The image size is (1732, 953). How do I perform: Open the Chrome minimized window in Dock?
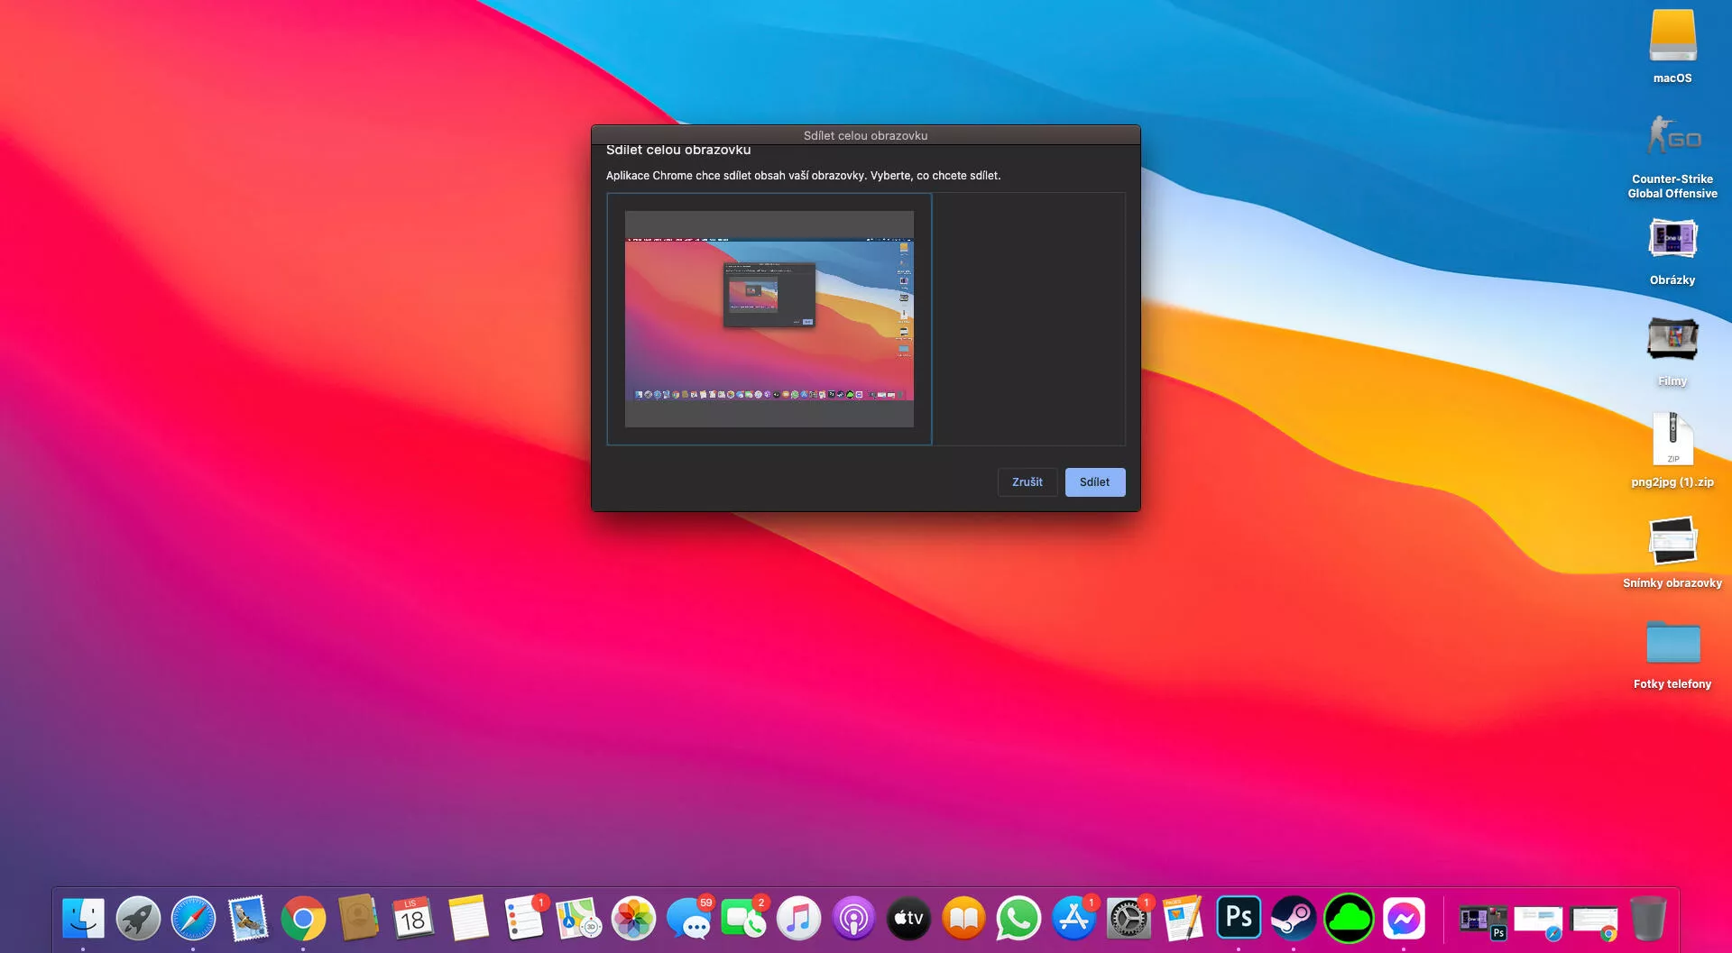(x=1593, y=921)
